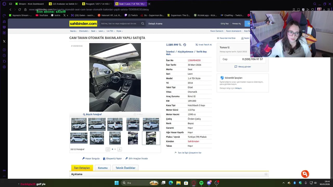Click the search magnifier icon in site header
This screenshot has width=333, height=187.
(x=143, y=24)
